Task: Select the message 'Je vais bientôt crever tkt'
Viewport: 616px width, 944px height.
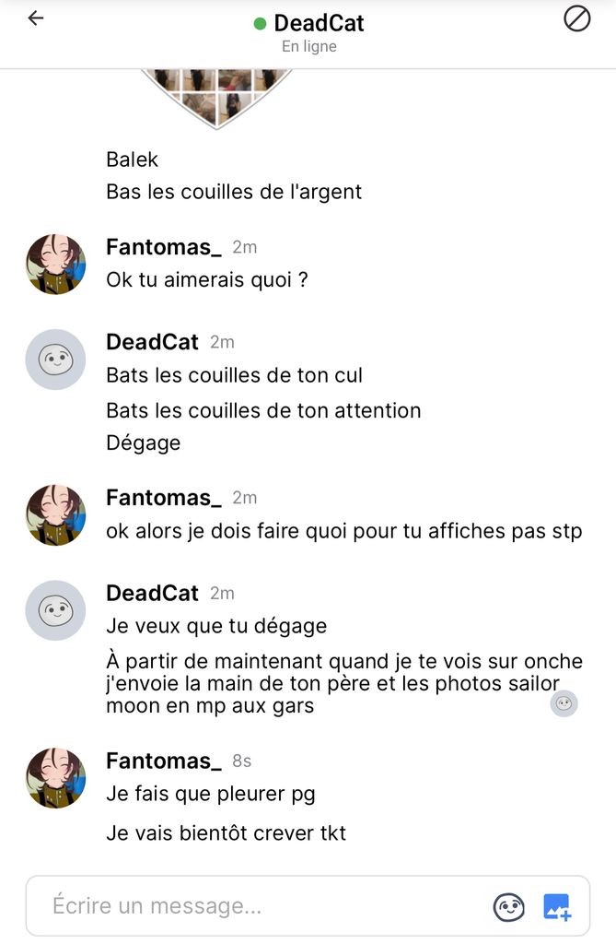Action: (x=227, y=833)
